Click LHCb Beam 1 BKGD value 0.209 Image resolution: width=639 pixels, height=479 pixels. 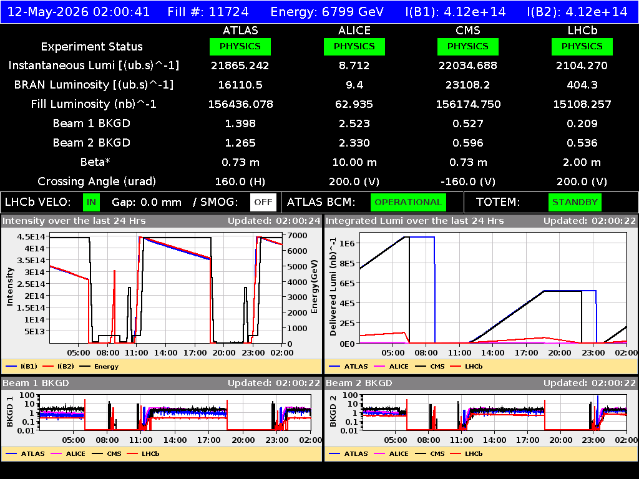(582, 123)
